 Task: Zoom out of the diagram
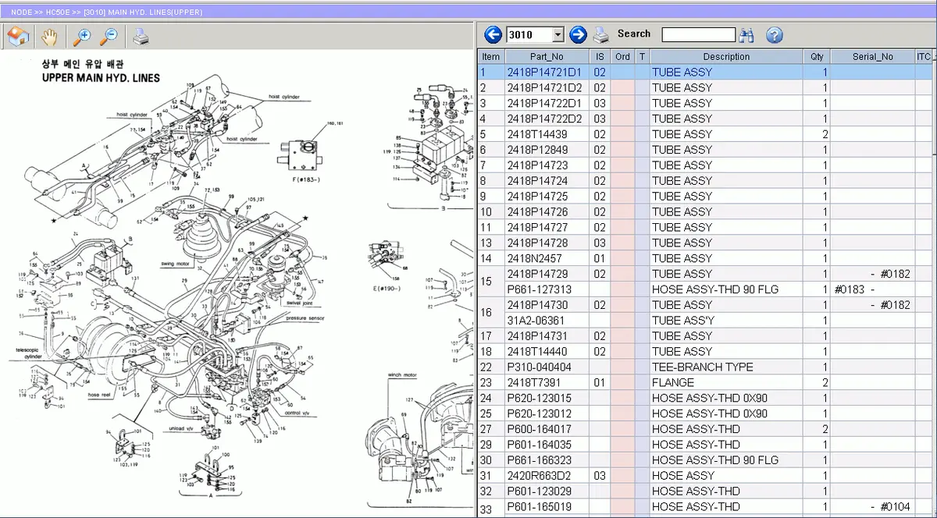click(109, 36)
